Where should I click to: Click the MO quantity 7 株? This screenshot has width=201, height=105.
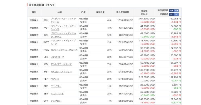coord(109,64)
